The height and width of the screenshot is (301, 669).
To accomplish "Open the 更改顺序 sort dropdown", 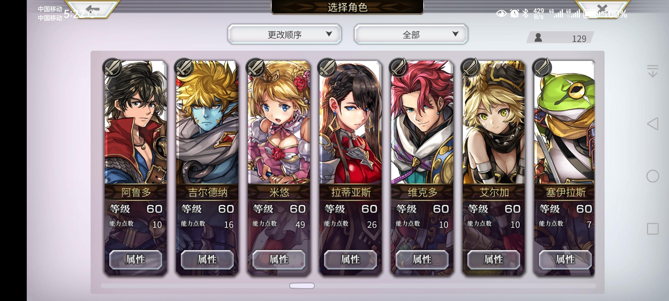I will [285, 34].
